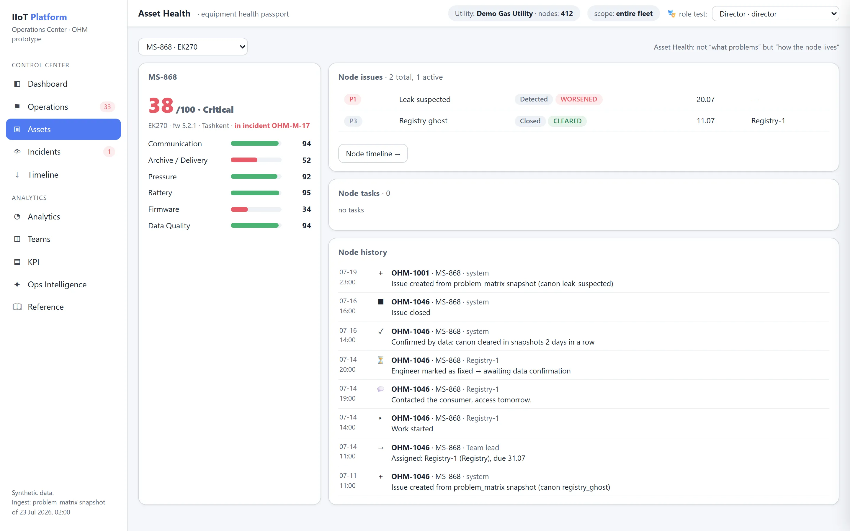Click Registry-1 assignee in issues table
850x531 pixels.
point(768,121)
